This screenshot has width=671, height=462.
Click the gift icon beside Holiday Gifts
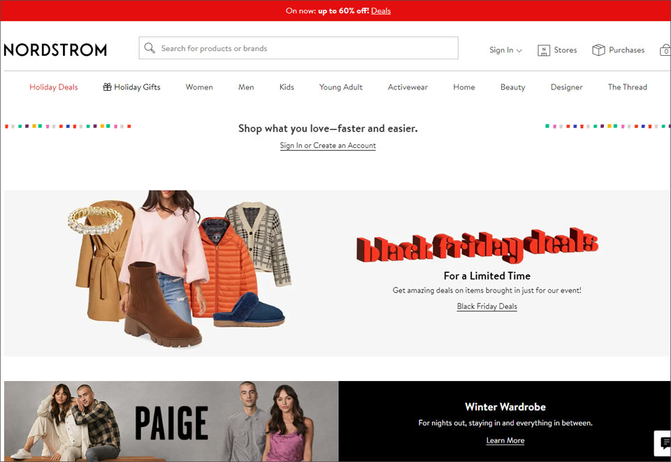click(107, 87)
